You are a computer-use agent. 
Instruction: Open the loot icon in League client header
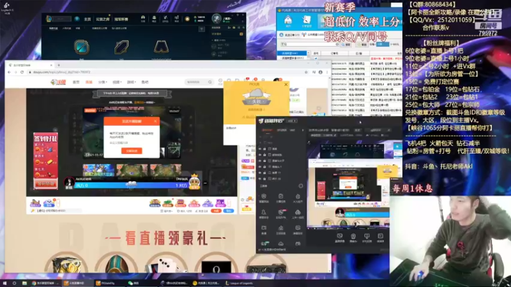click(165, 18)
